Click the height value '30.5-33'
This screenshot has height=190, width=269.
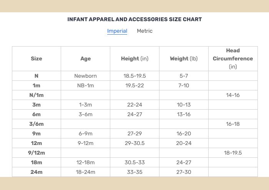(x=134, y=162)
